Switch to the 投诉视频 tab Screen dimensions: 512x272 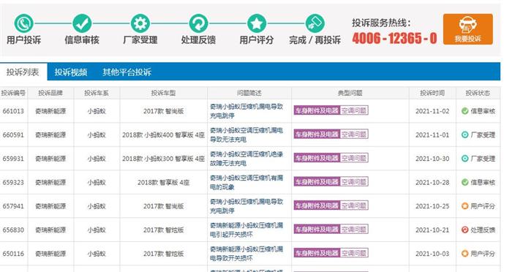[71, 72]
